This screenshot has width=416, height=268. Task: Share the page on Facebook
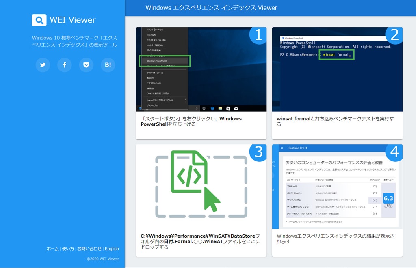pyautogui.click(x=65, y=65)
